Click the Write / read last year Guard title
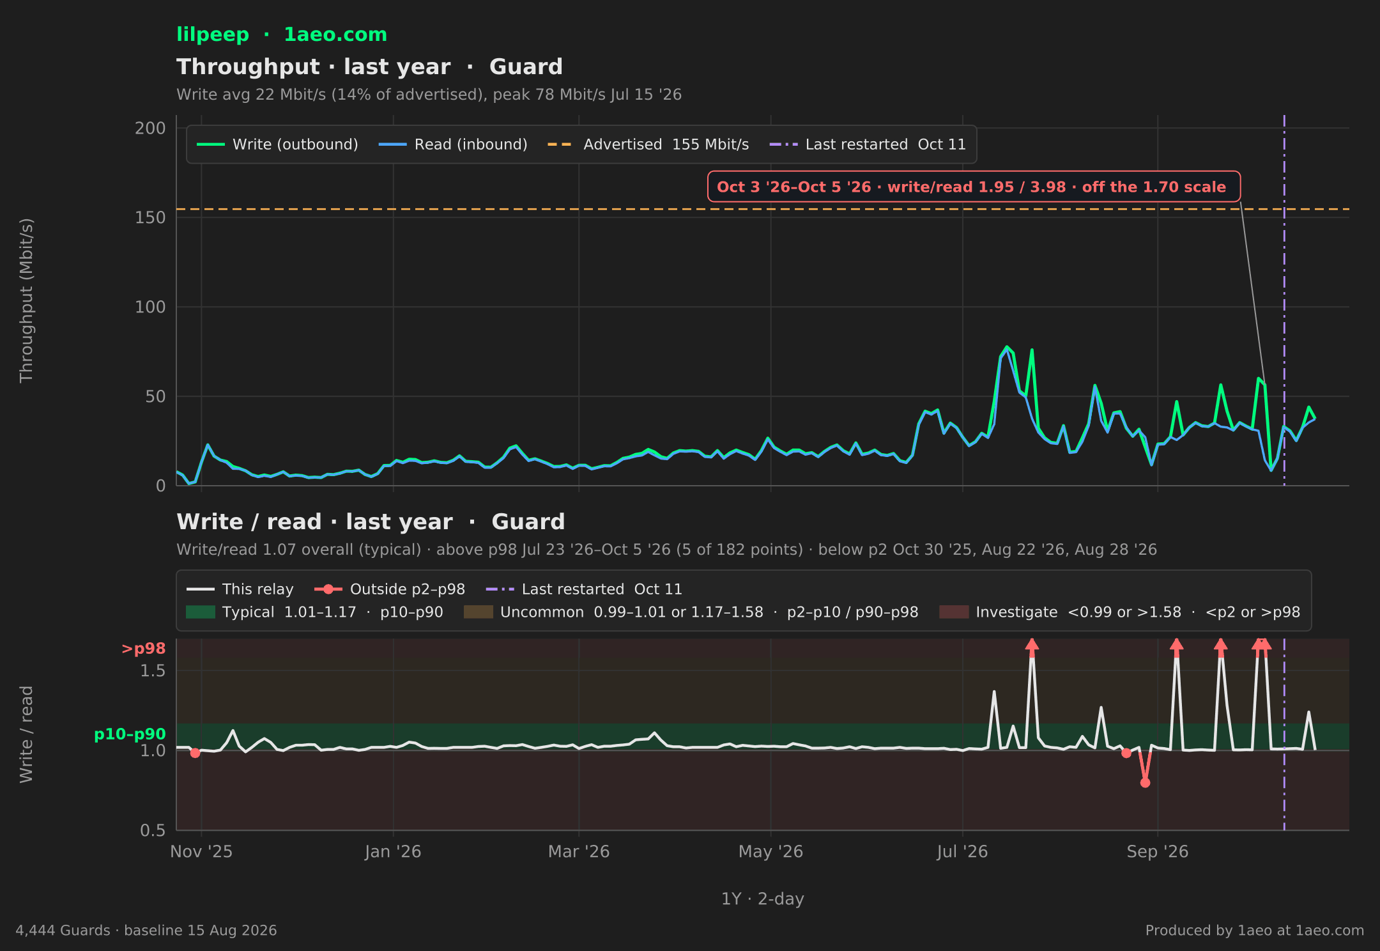 371,522
